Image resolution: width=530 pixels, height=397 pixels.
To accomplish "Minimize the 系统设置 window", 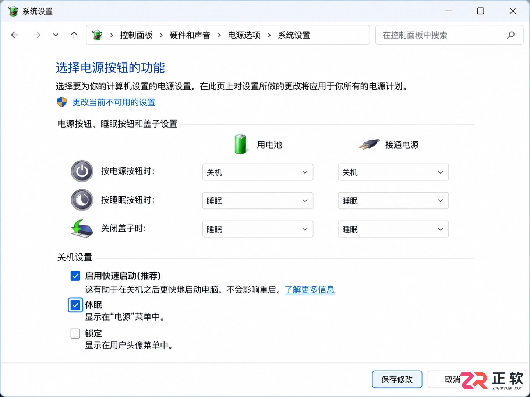I will 448,11.
